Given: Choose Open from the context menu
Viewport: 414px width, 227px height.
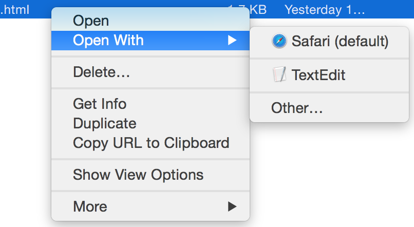Looking at the screenshot, I should 91,21.
